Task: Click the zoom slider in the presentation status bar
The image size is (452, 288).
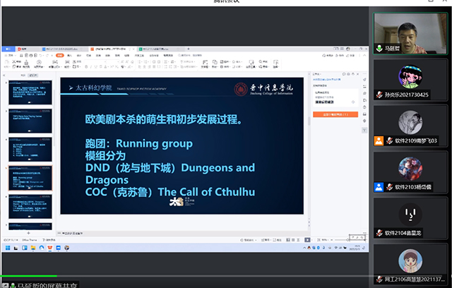Action: click(343, 240)
